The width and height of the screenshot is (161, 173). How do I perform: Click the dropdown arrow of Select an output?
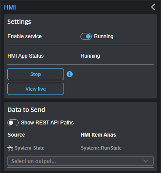(x=146, y=161)
